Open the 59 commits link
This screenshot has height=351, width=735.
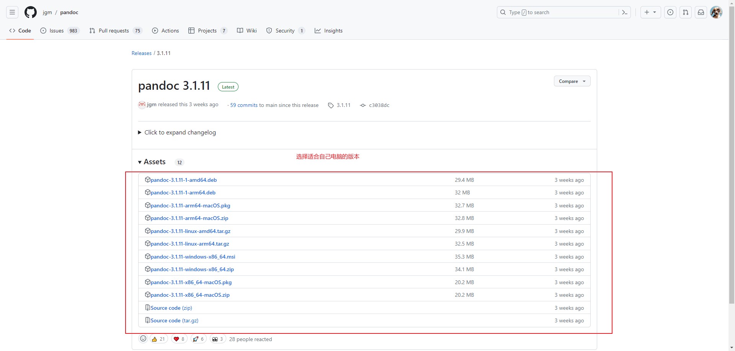(244, 105)
